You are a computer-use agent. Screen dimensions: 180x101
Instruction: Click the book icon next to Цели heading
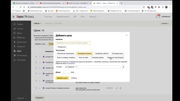click(x=43, y=31)
